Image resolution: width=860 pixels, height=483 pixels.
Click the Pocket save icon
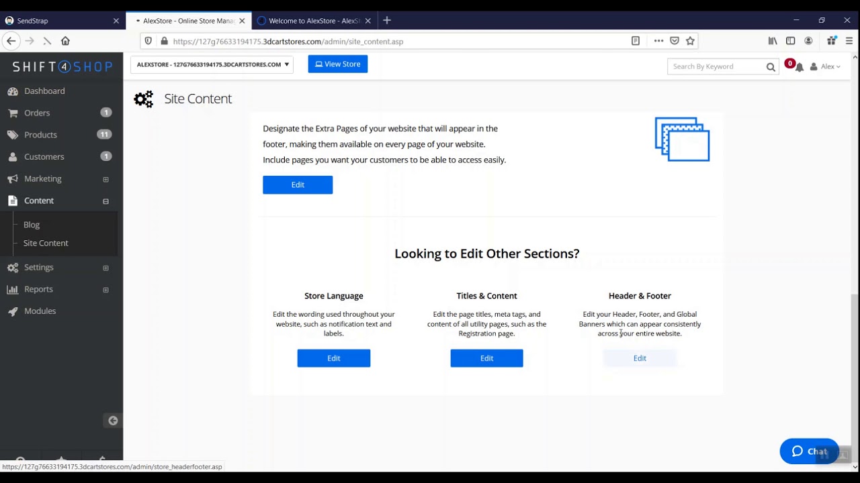click(x=675, y=41)
